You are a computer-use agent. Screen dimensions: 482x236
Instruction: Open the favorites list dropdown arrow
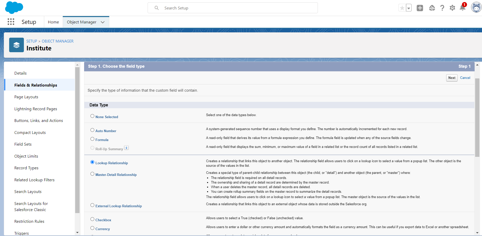[x=409, y=8]
